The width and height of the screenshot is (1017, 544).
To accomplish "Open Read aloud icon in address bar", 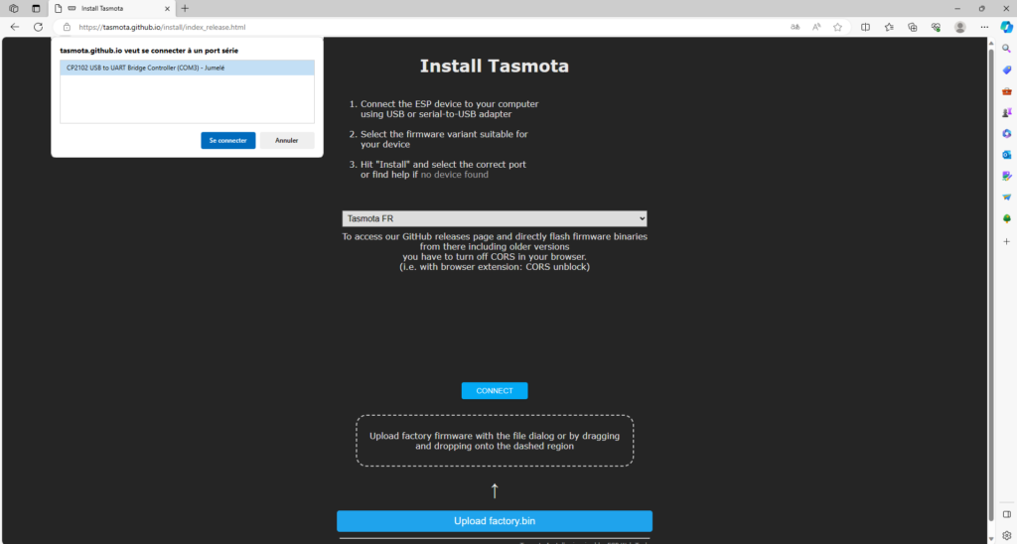I will point(816,27).
